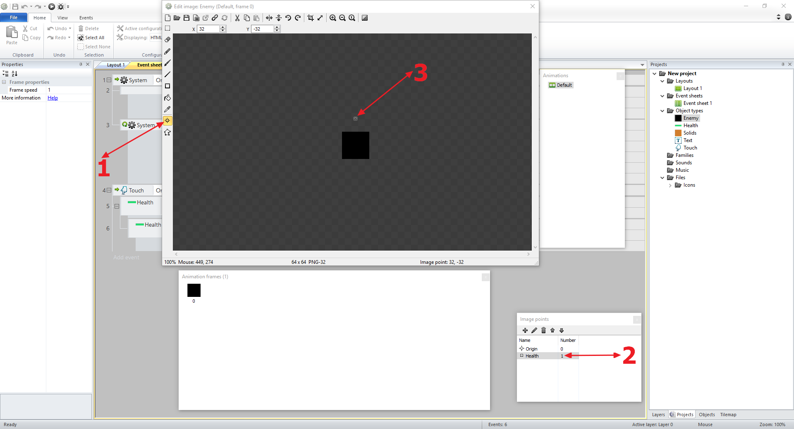The image size is (794, 429).
Task: Switch to the View ribbon tab
Action: [62, 18]
